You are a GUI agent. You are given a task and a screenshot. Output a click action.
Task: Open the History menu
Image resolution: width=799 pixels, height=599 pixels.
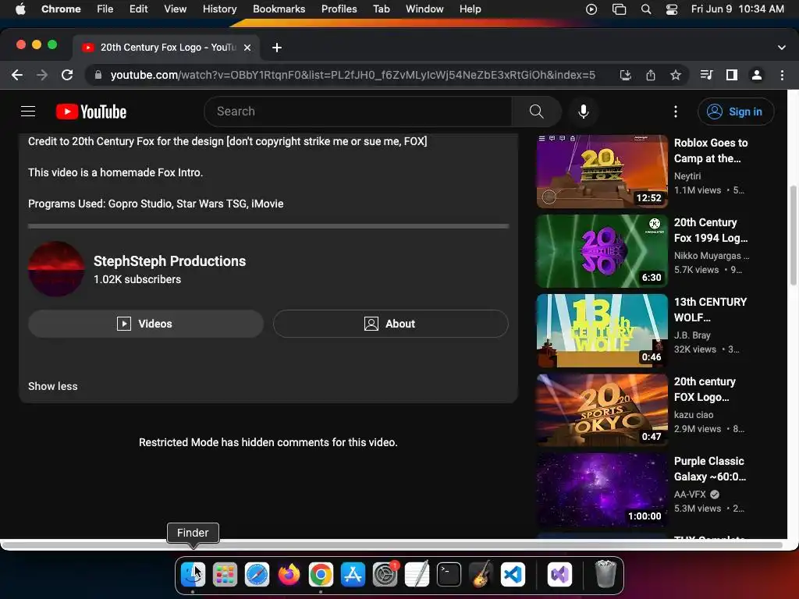(x=219, y=9)
